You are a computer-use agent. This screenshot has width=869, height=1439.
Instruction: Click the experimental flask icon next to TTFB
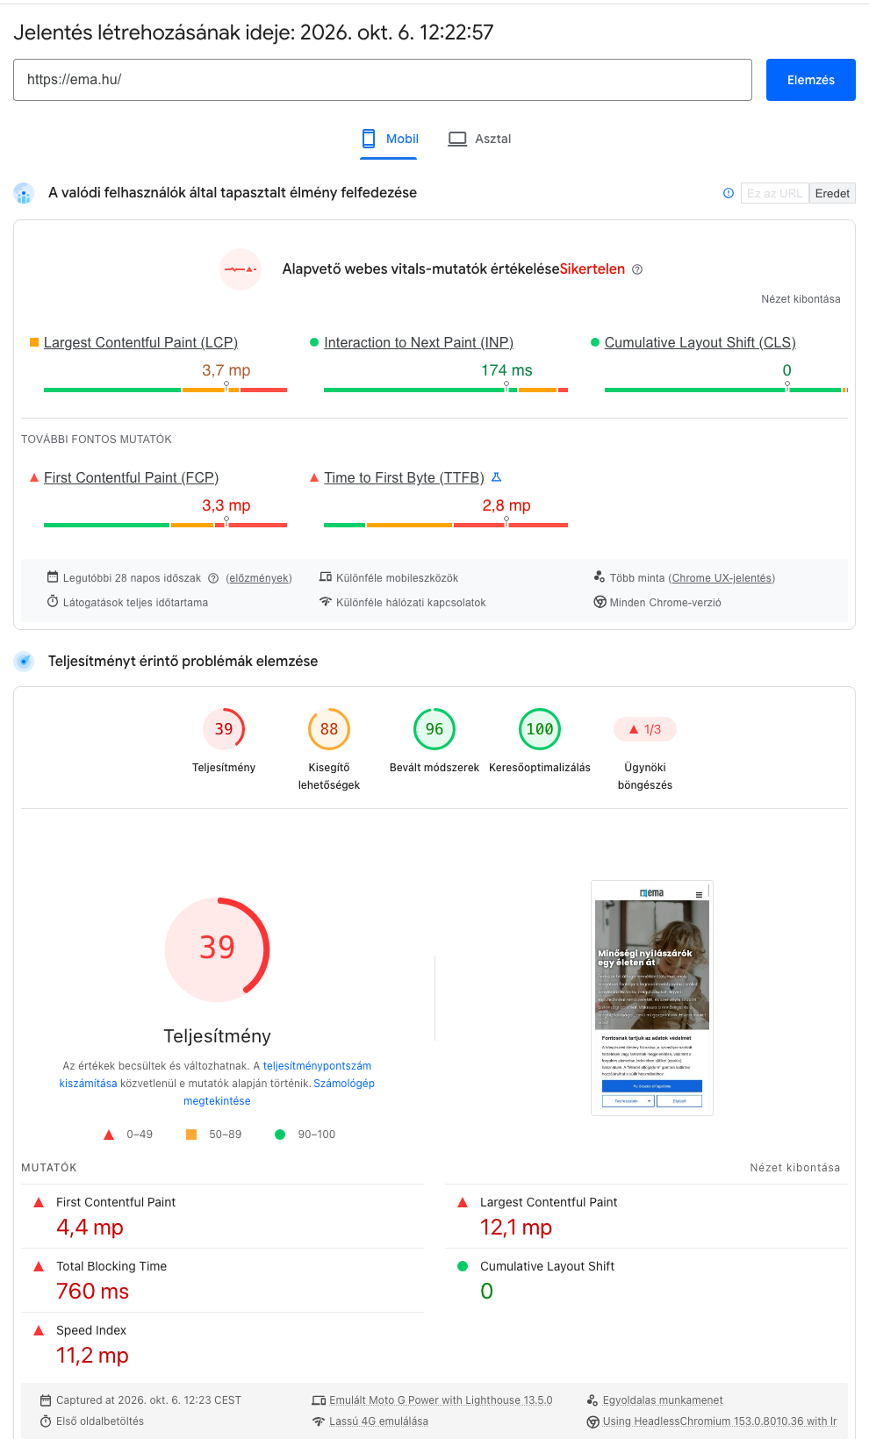(496, 477)
